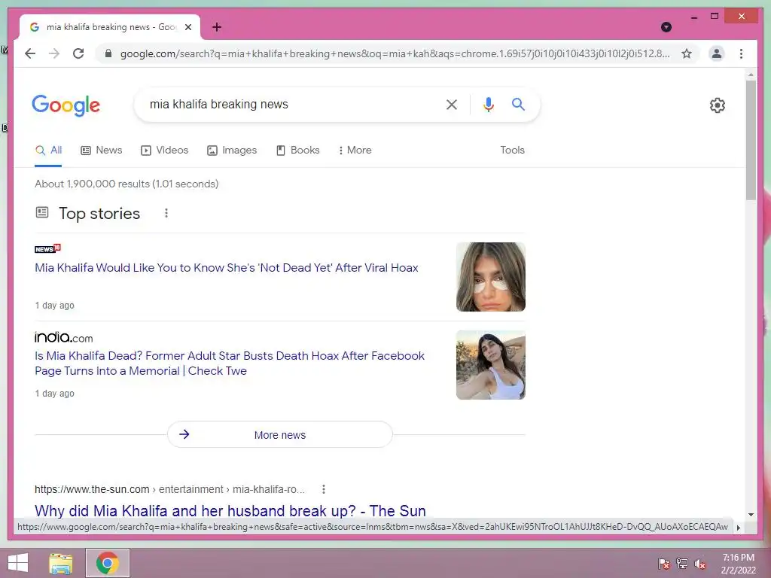Clear the search box with the X icon

(452, 104)
